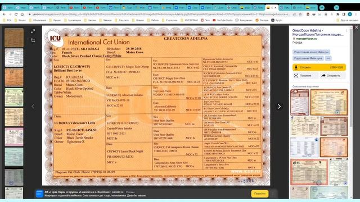Open the GreatCoon Adelina title link
Image resolution: width=360 pixels, height=202 pixels.
click(318, 33)
